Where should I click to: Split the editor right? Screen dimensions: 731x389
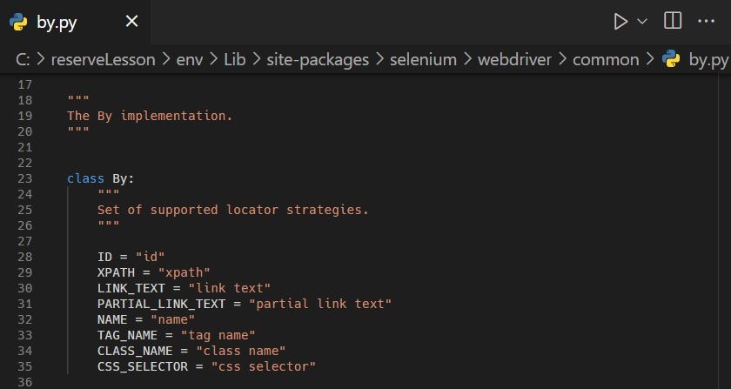click(673, 21)
